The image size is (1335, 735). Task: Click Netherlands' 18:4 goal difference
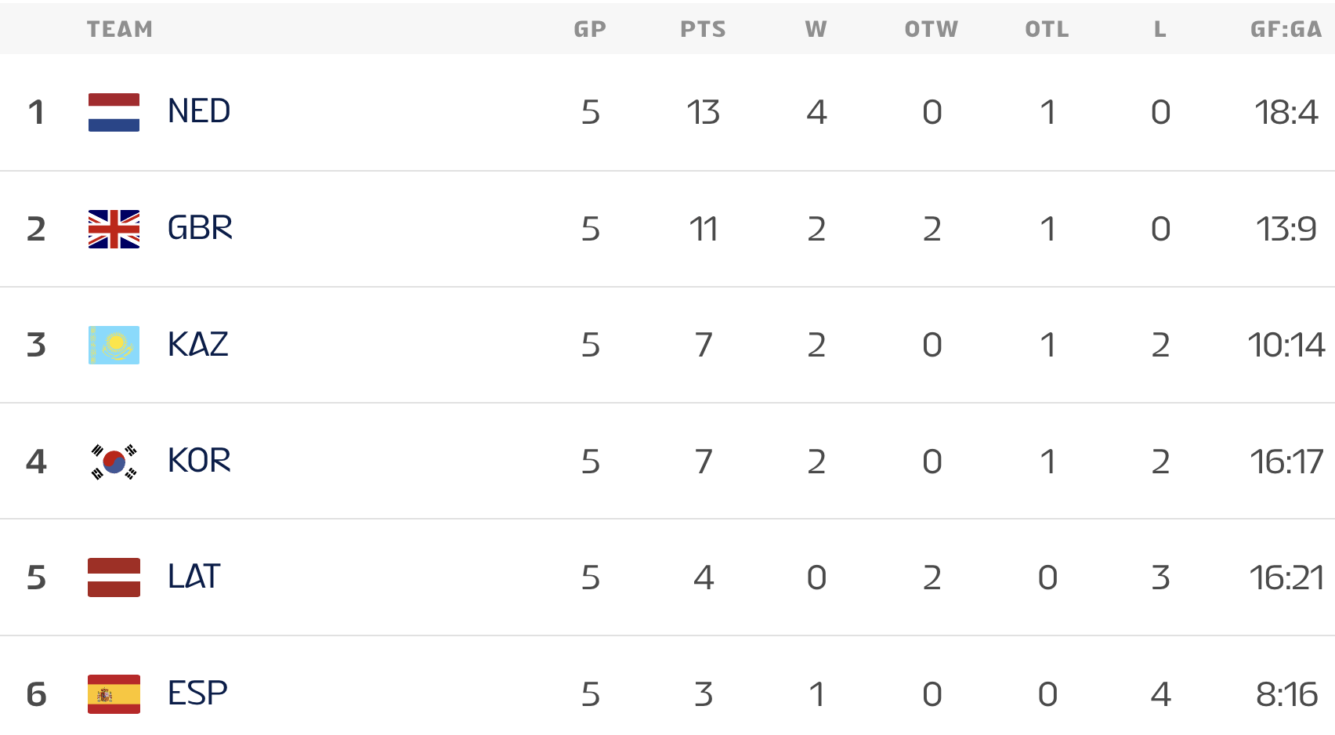pyautogui.click(x=1286, y=112)
